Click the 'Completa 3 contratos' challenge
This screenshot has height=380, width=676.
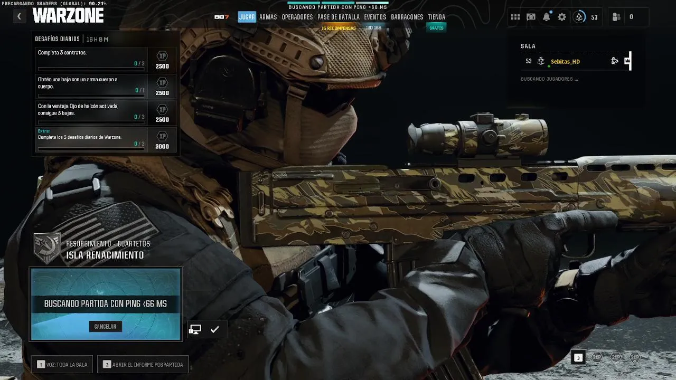click(91, 59)
